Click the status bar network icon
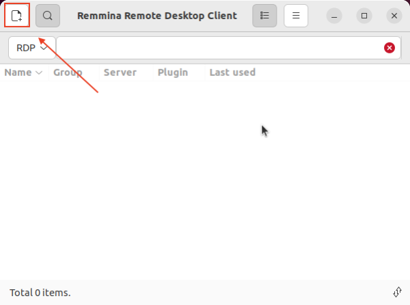Screen dimensions: 410x305 (397, 292)
